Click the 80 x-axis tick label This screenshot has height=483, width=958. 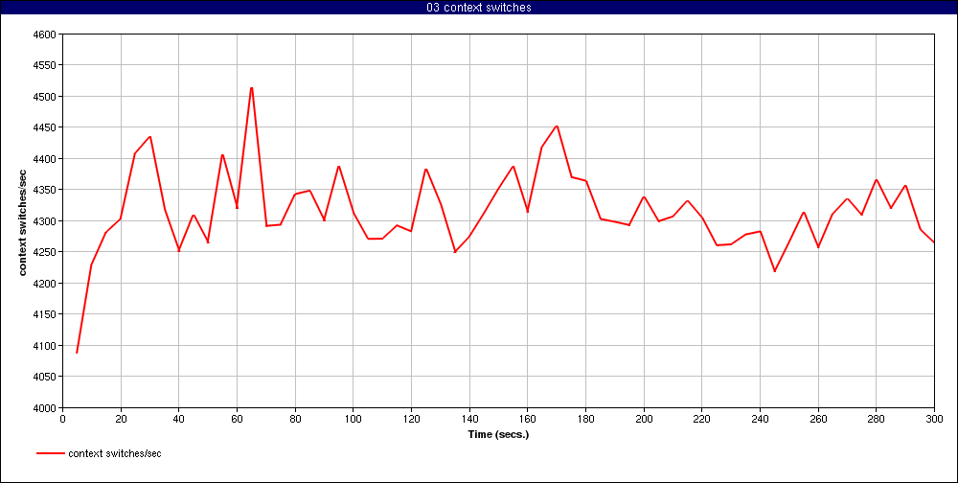click(x=295, y=419)
